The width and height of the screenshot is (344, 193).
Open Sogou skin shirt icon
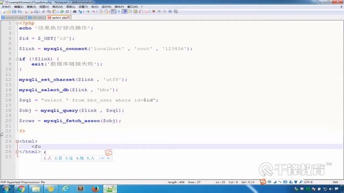[x=296, y=182]
